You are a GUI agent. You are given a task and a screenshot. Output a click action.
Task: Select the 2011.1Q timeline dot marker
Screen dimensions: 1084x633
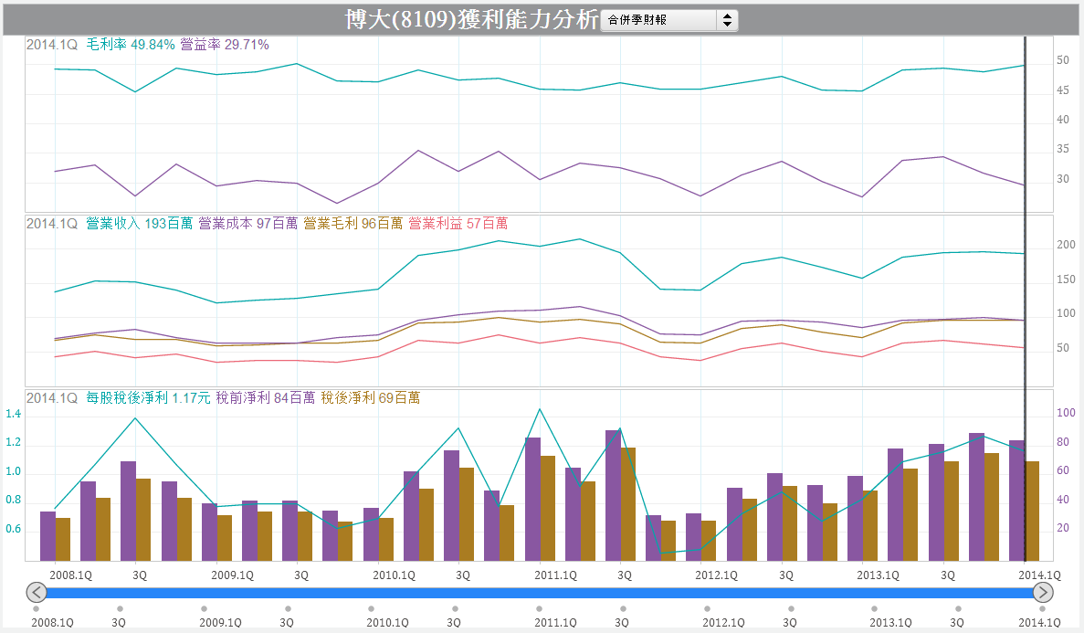pyautogui.click(x=539, y=608)
